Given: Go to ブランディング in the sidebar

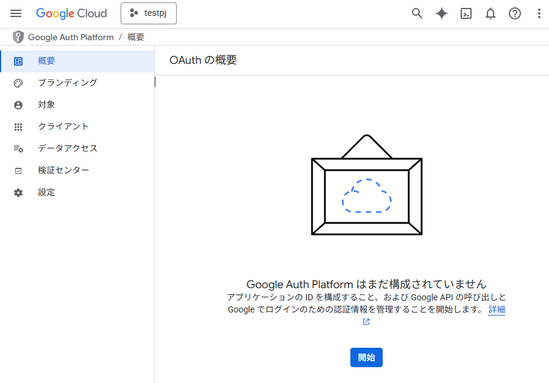Looking at the screenshot, I should click(67, 83).
